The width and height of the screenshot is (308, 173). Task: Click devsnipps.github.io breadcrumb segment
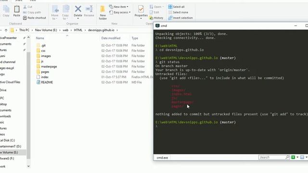tap(101, 30)
